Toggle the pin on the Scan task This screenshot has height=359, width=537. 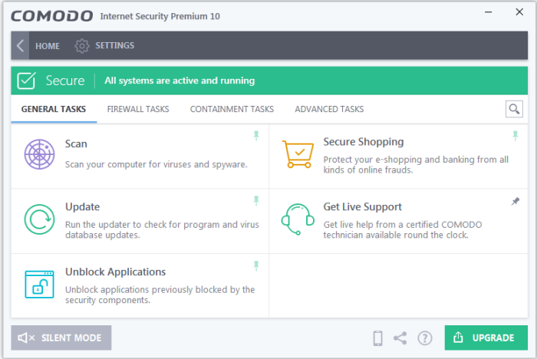coord(257,136)
